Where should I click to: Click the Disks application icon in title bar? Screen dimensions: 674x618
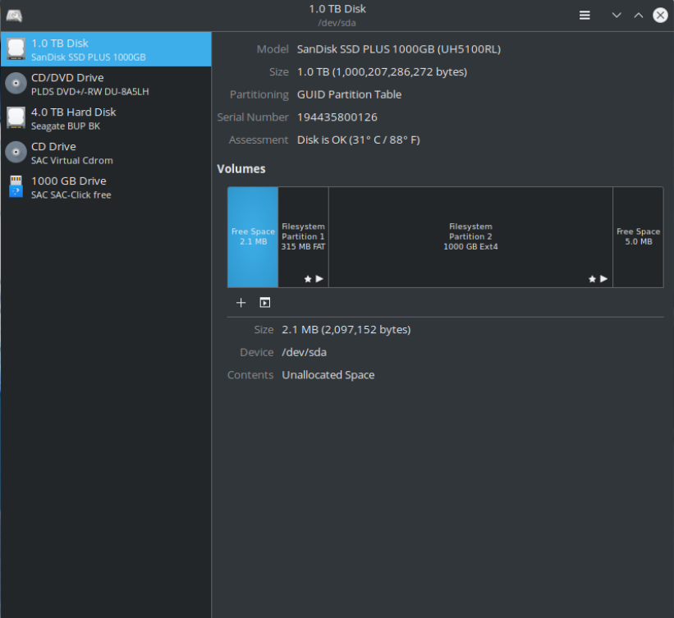[x=14, y=16]
